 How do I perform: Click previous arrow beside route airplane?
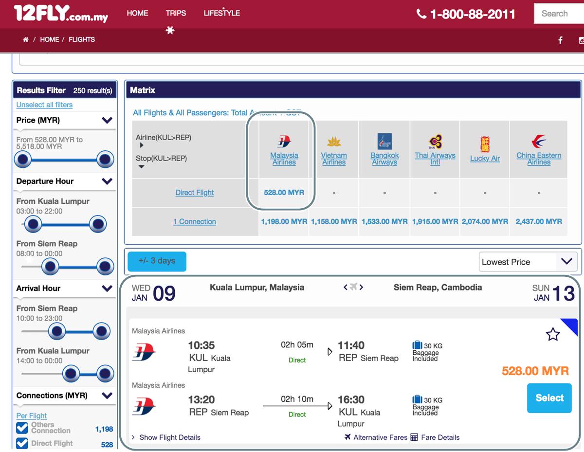tap(346, 287)
